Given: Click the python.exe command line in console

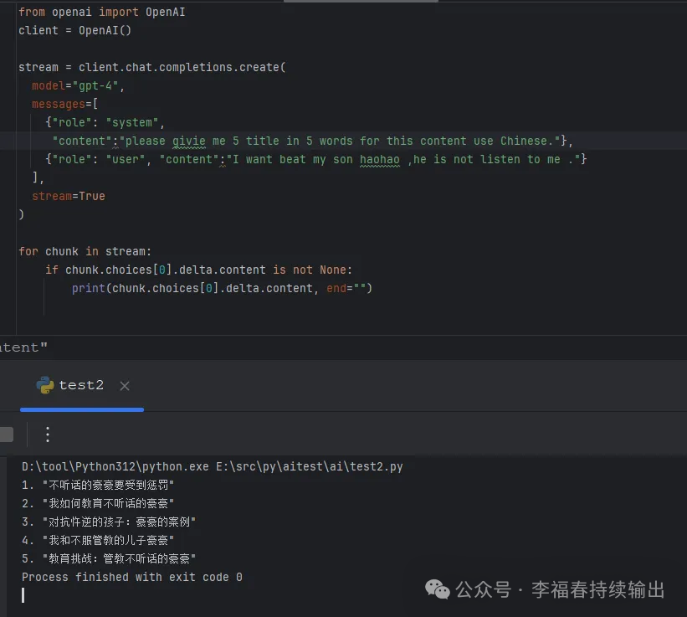Looking at the screenshot, I should coord(212,466).
